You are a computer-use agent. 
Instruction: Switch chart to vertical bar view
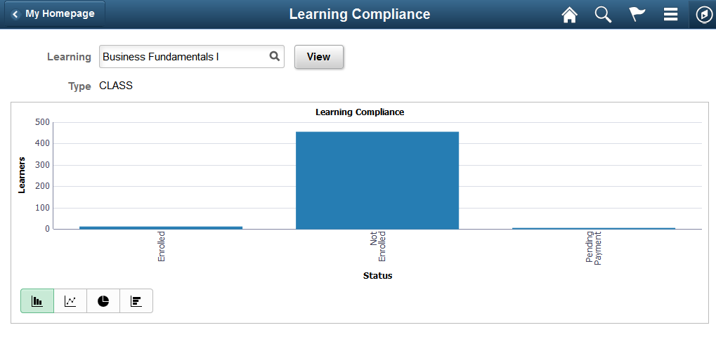click(x=37, y=301)
